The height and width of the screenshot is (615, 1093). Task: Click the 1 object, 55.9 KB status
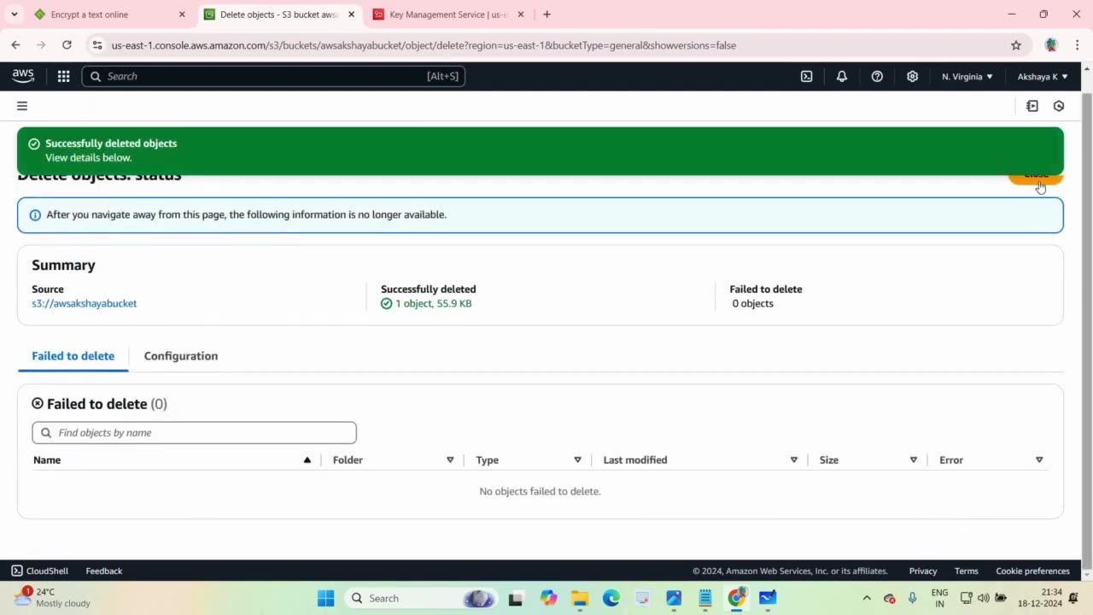point(426,303)
